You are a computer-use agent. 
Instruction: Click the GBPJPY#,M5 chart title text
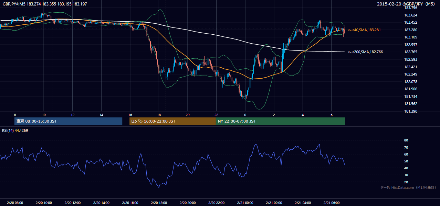coord(45,4)
